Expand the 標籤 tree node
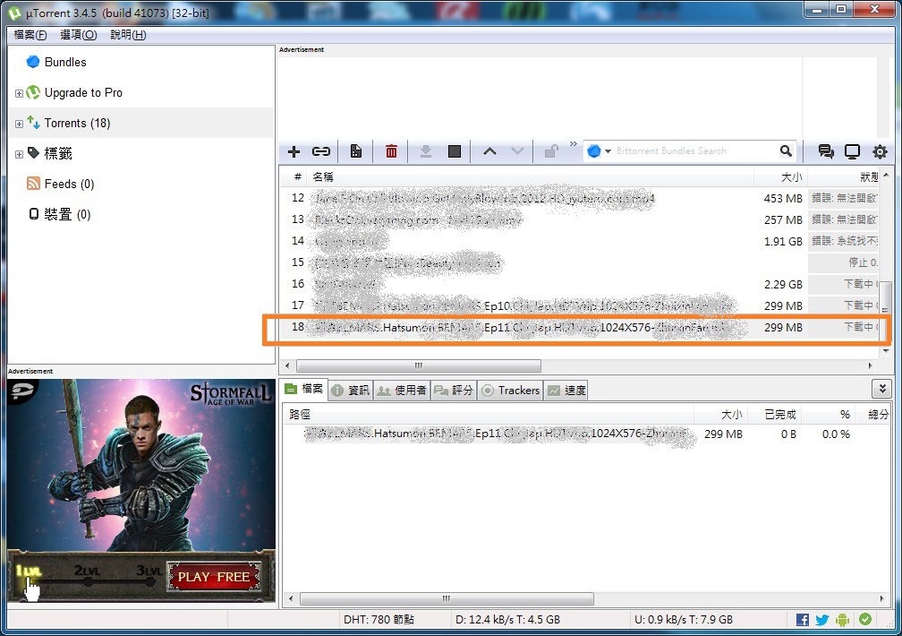 click(x=19, y=154)
